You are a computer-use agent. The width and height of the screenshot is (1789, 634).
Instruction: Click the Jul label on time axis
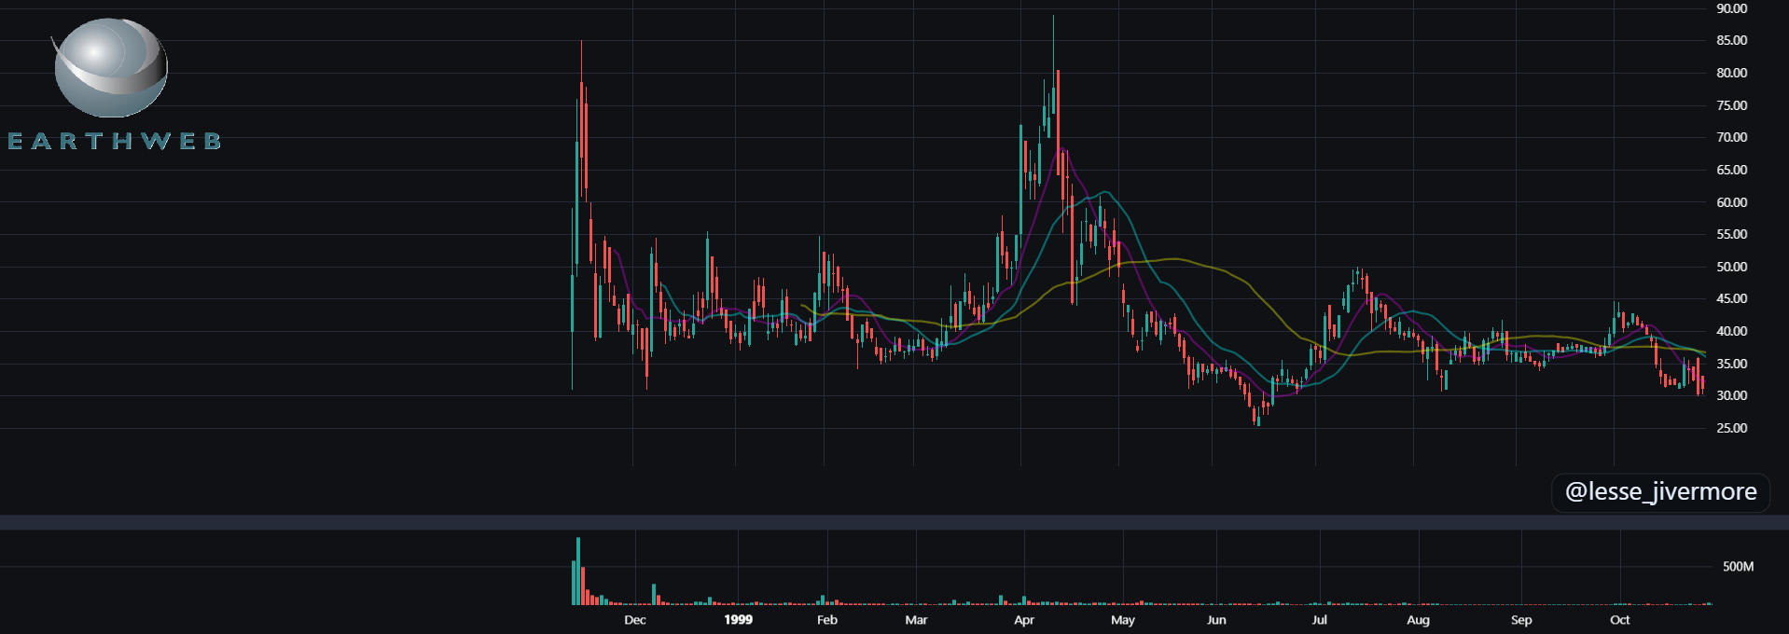(1319, 620)
